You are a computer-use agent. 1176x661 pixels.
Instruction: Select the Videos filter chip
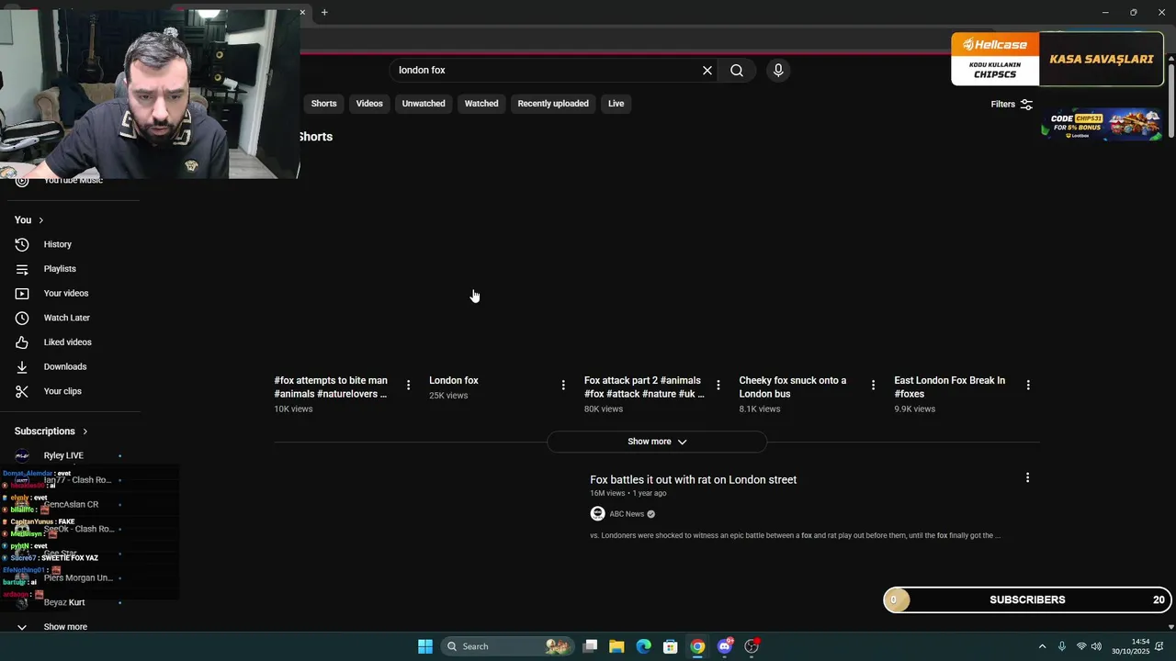point(369,104)
